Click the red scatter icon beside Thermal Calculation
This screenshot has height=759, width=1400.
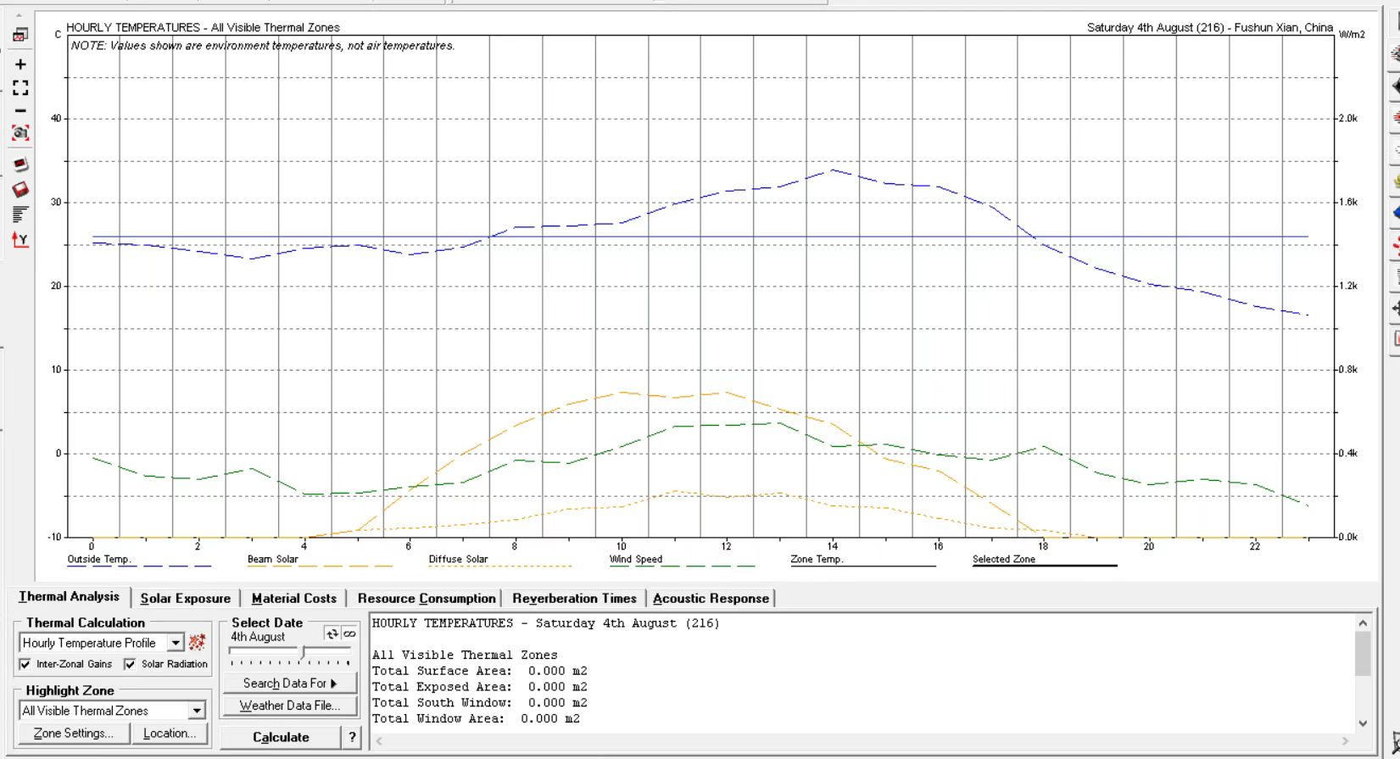point(197,643)
